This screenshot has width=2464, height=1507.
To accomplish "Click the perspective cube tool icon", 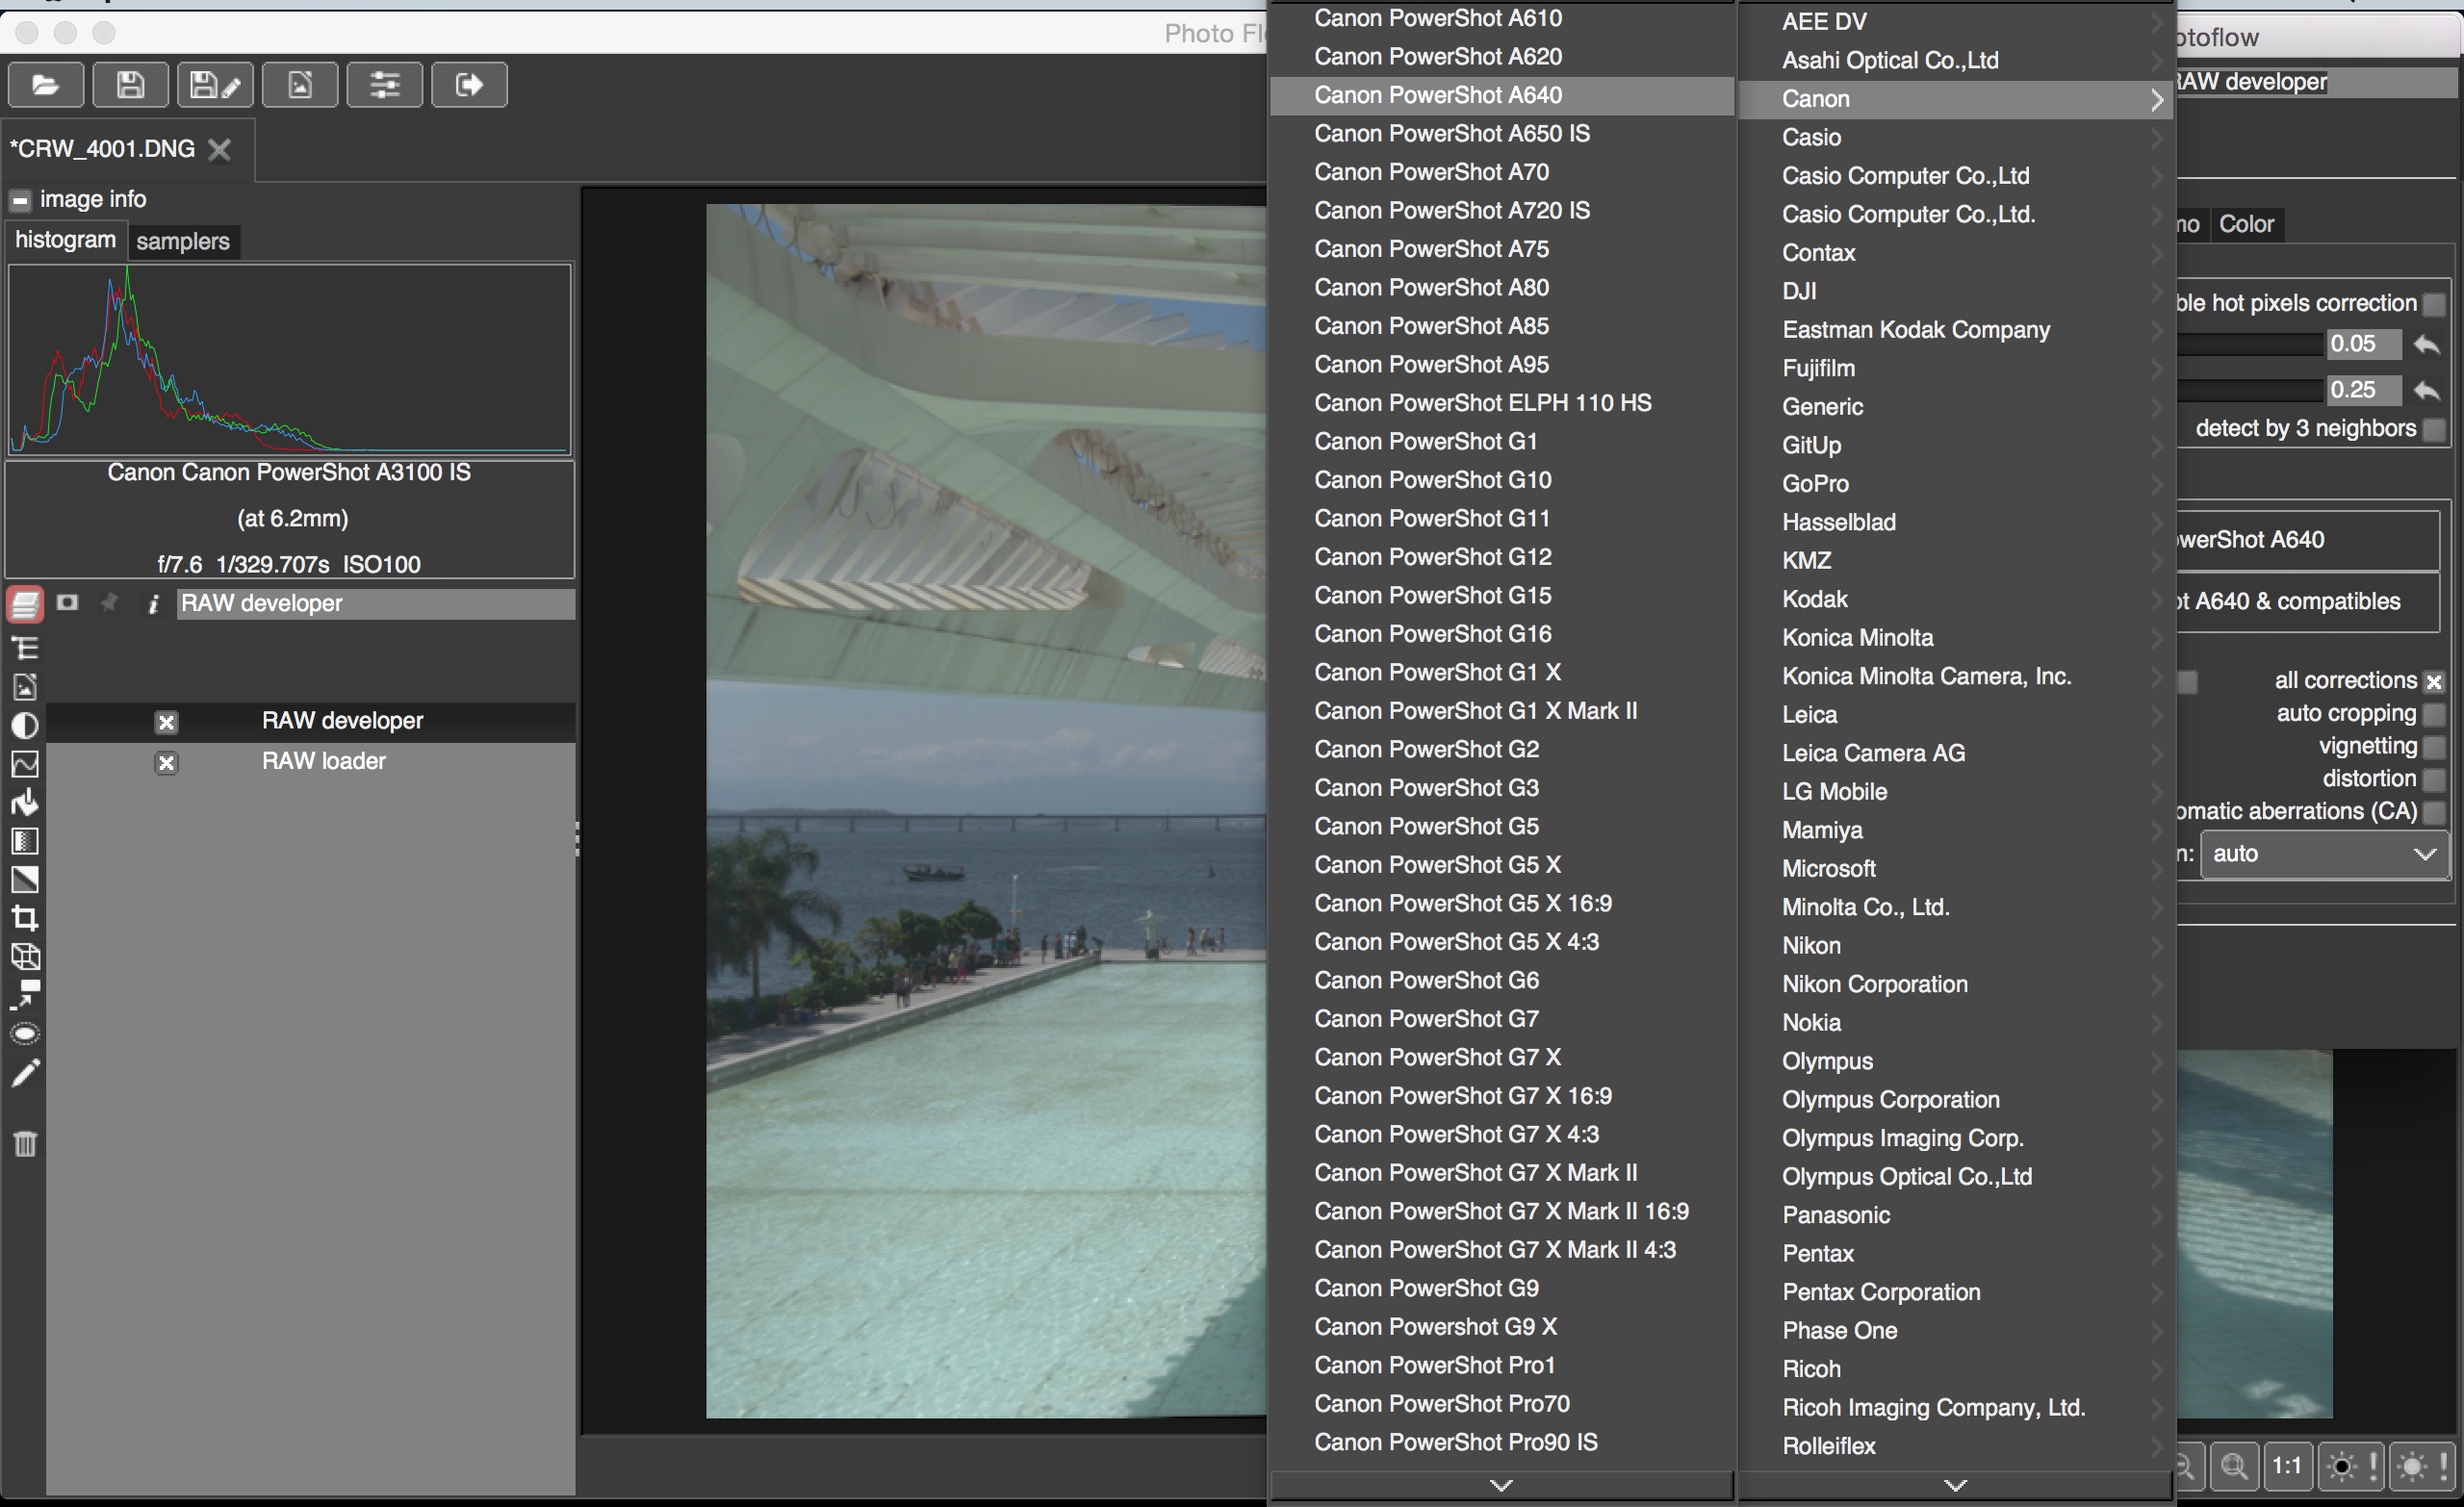I will coord(25,956).
